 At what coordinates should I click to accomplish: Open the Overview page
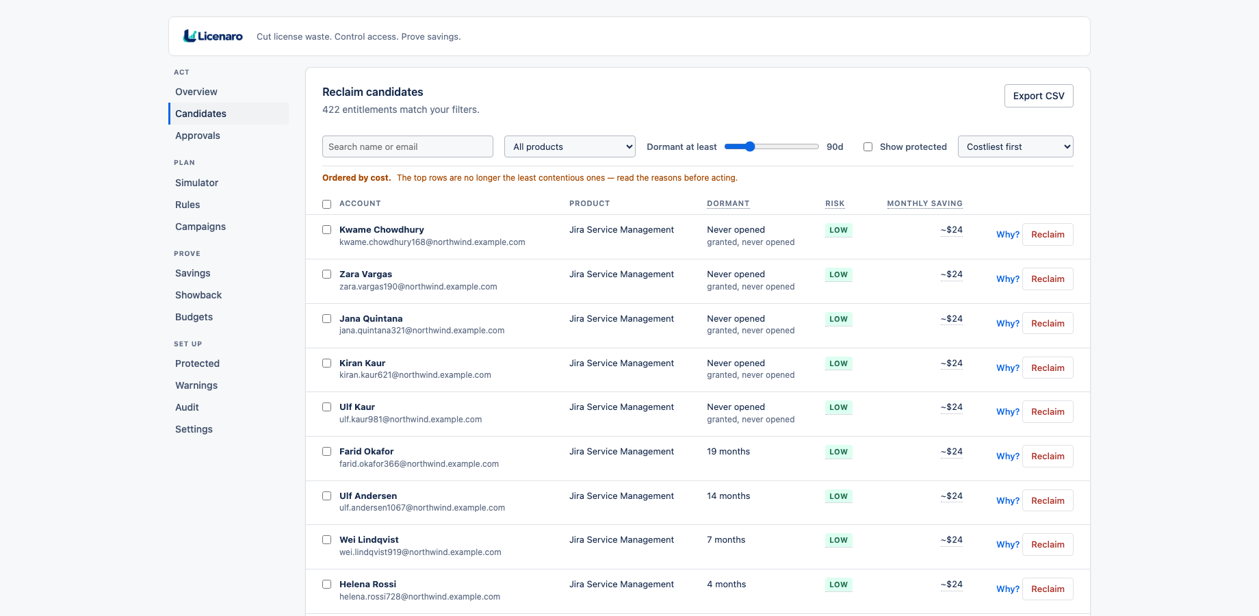pos(229,92)
